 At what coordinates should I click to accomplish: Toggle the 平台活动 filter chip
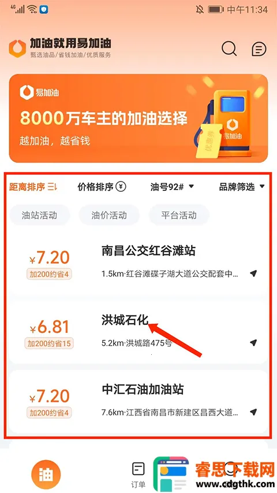click(x=179, y=215)
